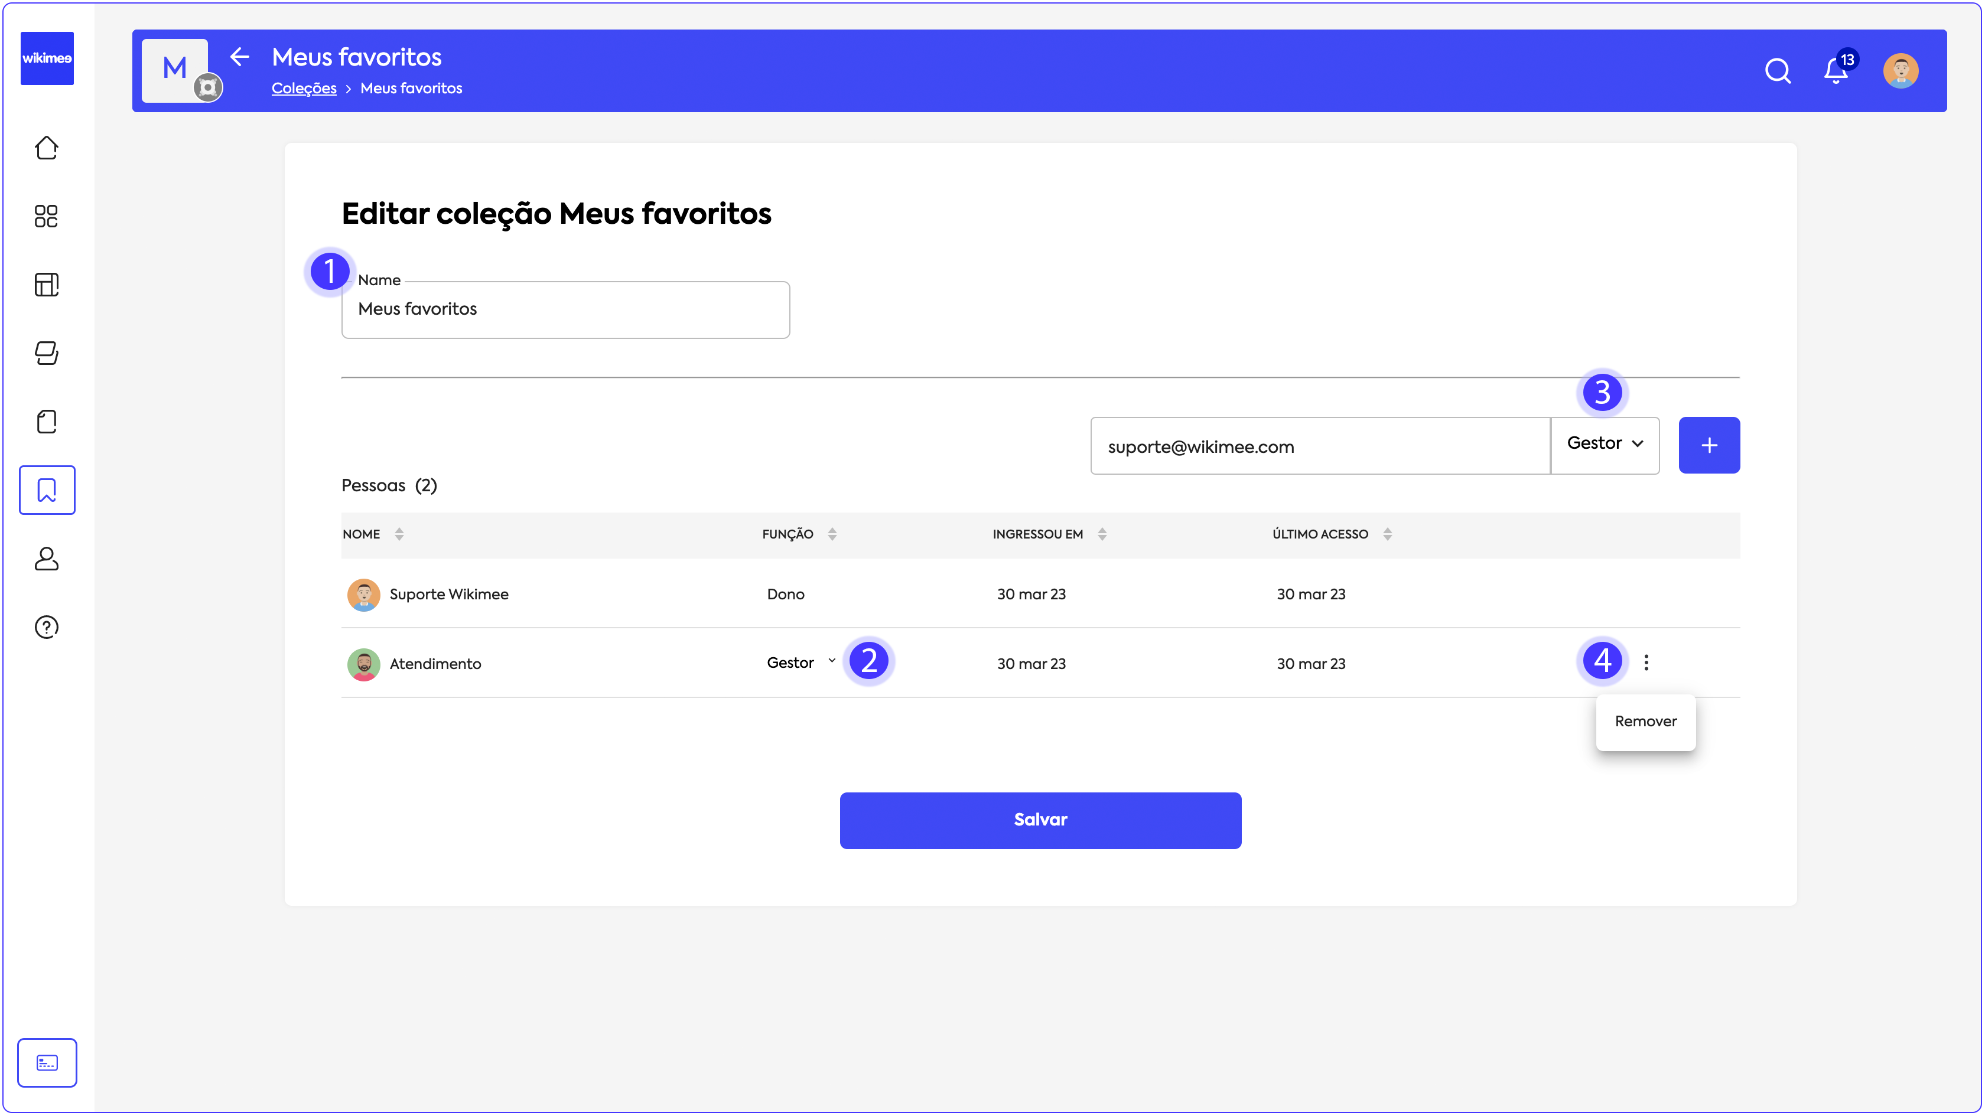The height and width of the screenshot is (1116, 1985).
Task: Open the Atendimento Gestor role dropdown
Action: 802,663
